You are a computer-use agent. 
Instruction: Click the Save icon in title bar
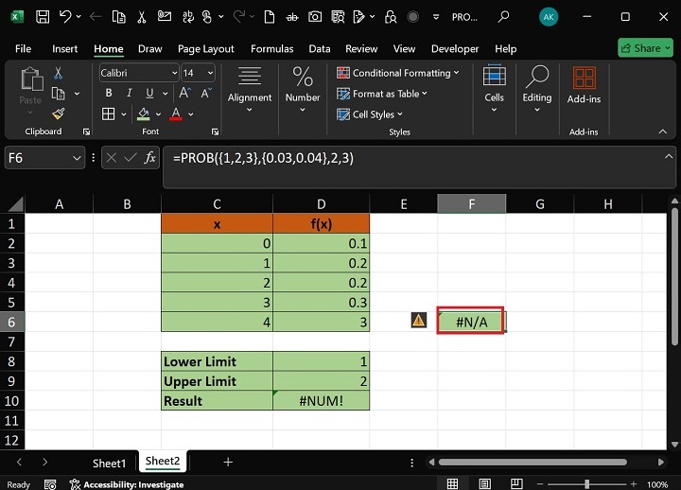(44, 17)
